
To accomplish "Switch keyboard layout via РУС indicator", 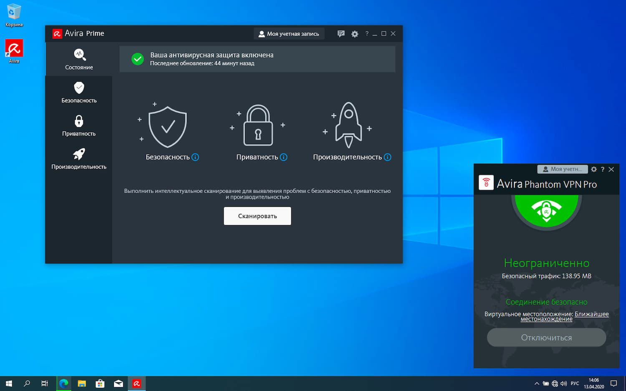I will (575, 383).
